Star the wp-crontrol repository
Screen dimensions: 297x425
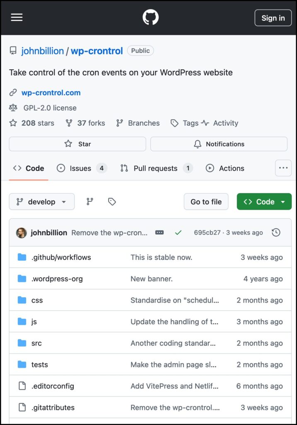77,144
